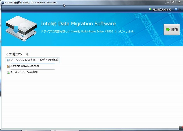Minimize the Intel Data Migration window
The height and width of the screenshot is (131, 183).
[x=168, y=2]
